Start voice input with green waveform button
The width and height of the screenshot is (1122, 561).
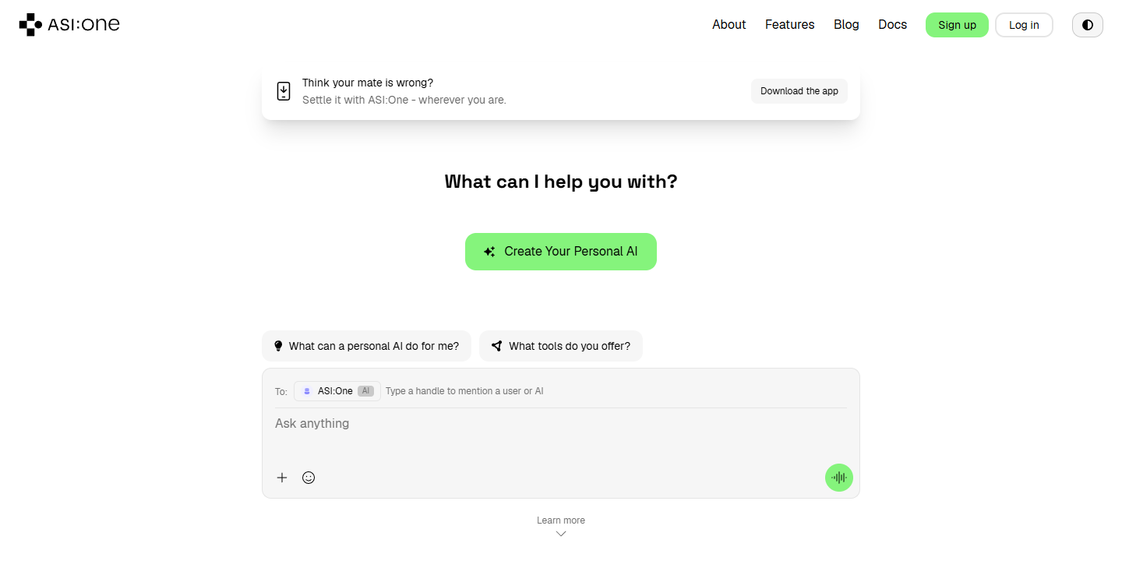coord(839,478)
